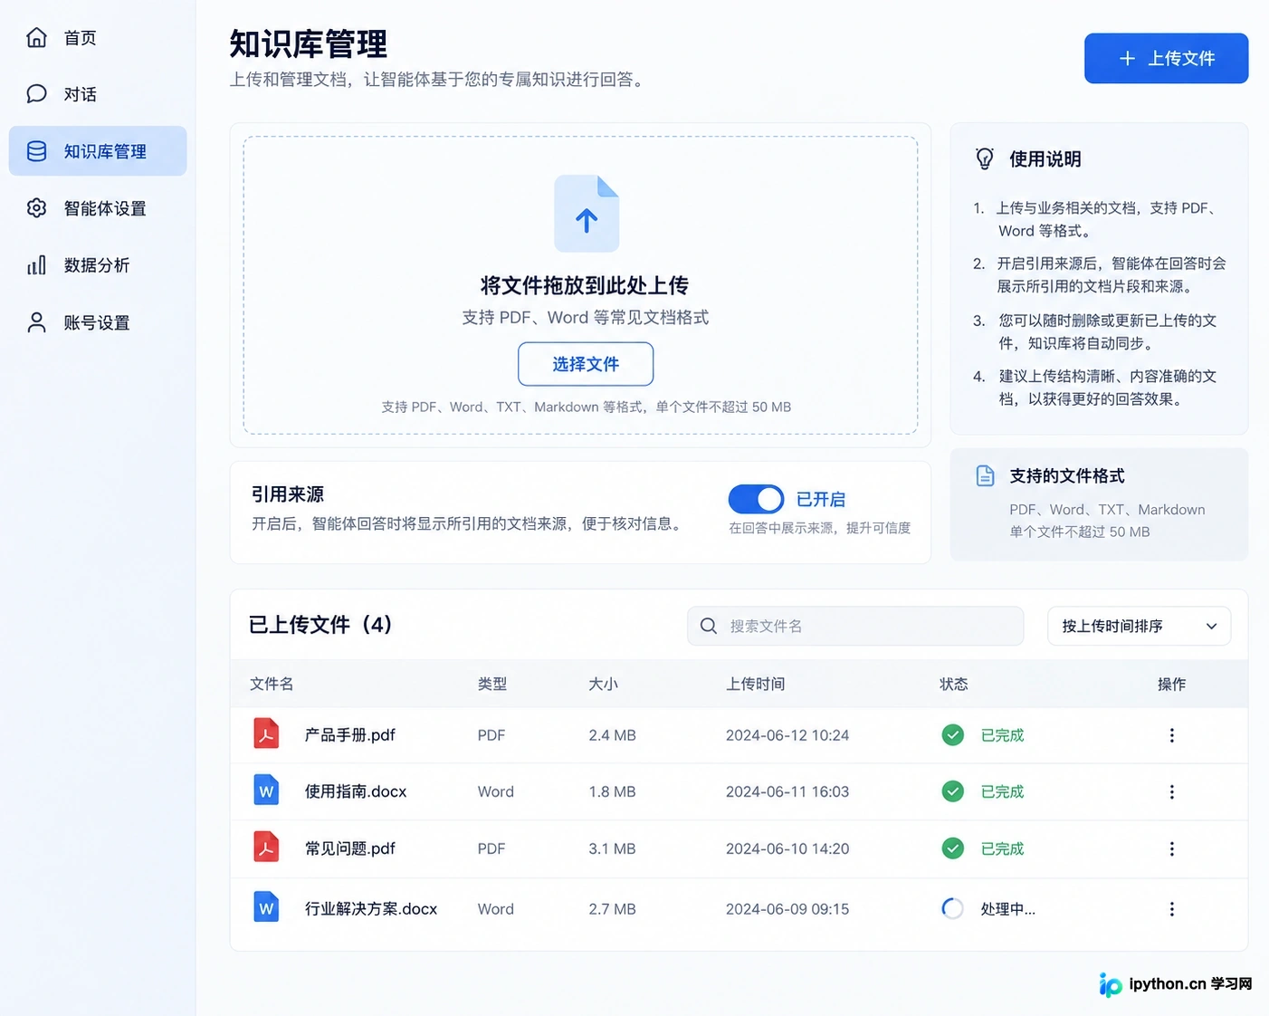Click the 状态 column header
This screenshot has height=1016, width=1269.
click(954, 684)
